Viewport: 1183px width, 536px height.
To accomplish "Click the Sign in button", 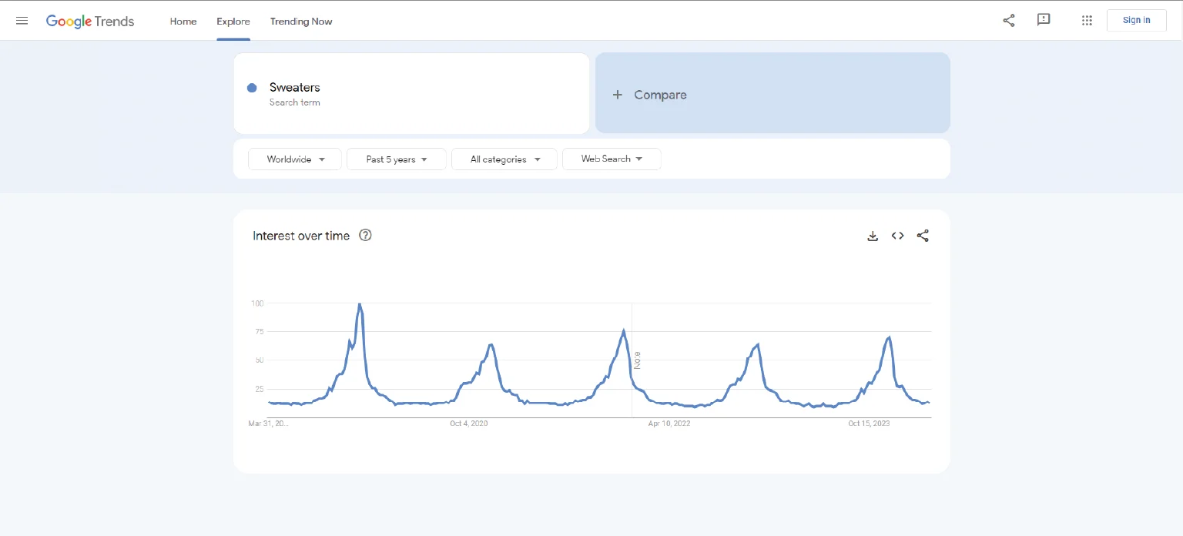I will (1136, 20).
